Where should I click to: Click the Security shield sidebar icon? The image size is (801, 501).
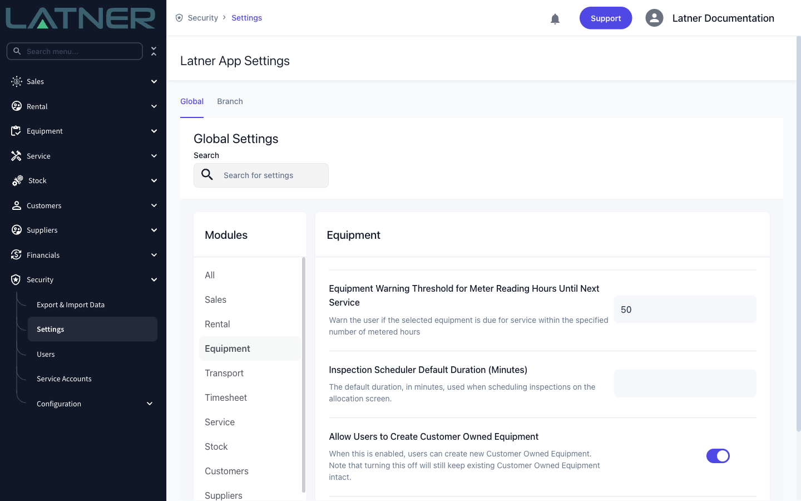coord(16,279)
